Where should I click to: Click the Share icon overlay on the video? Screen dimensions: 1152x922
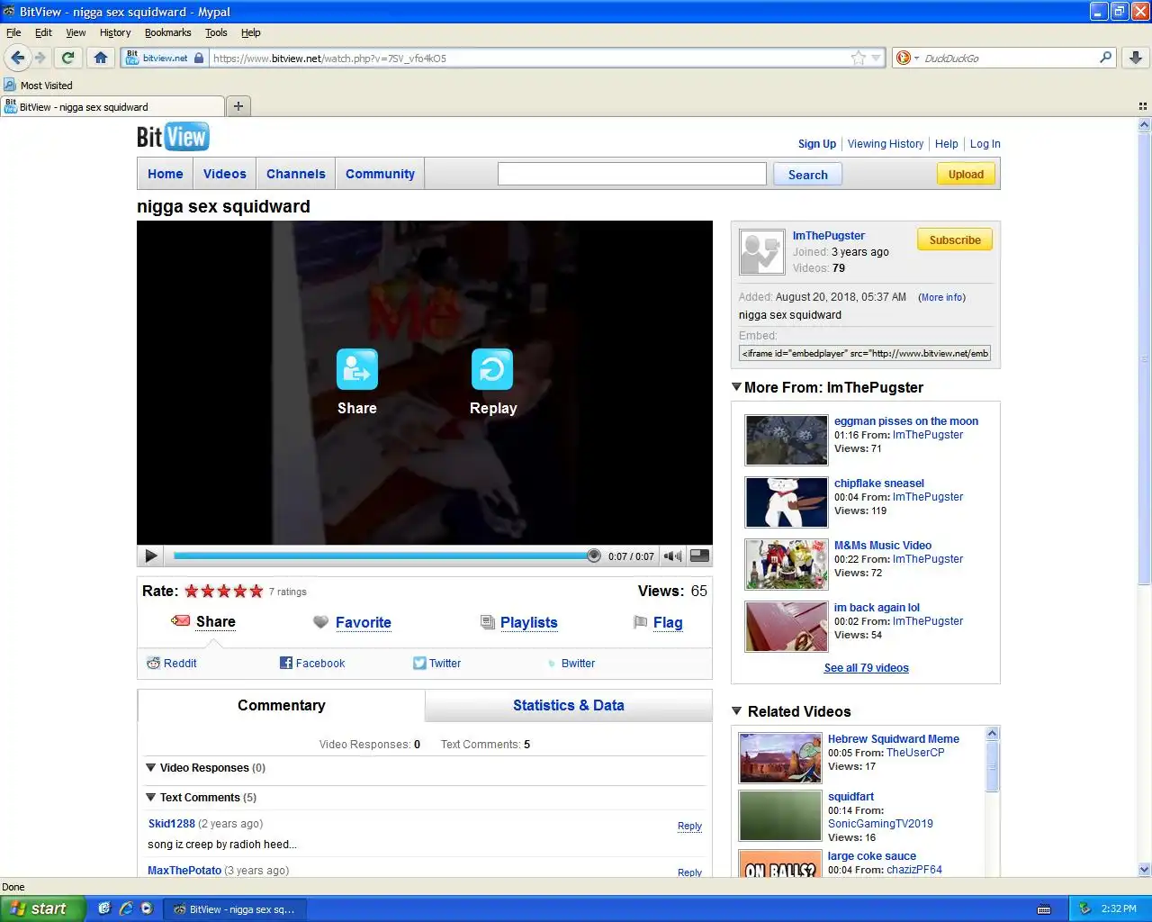(357, 369)
